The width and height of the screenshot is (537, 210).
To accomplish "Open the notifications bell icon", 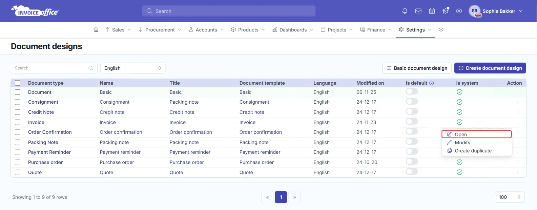I will click(x=405, y=11).
